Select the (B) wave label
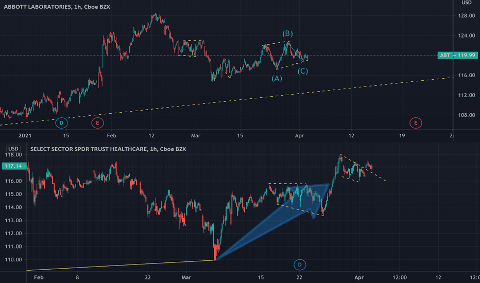The image size is (480, 283). pos(287,33)
